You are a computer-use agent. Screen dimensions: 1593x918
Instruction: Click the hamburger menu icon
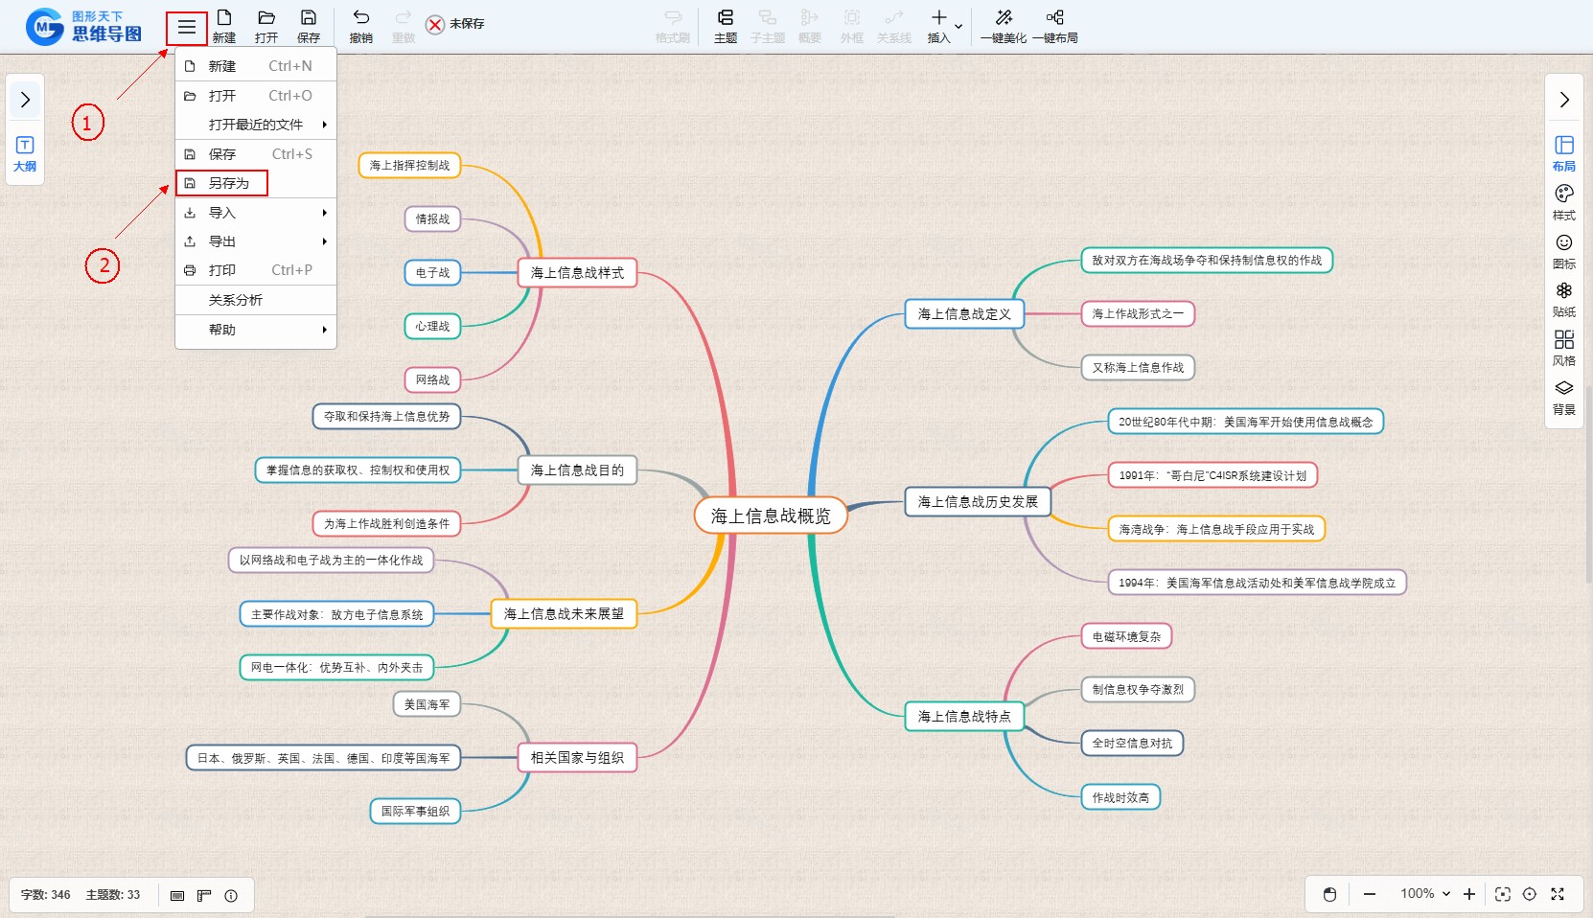187,28
